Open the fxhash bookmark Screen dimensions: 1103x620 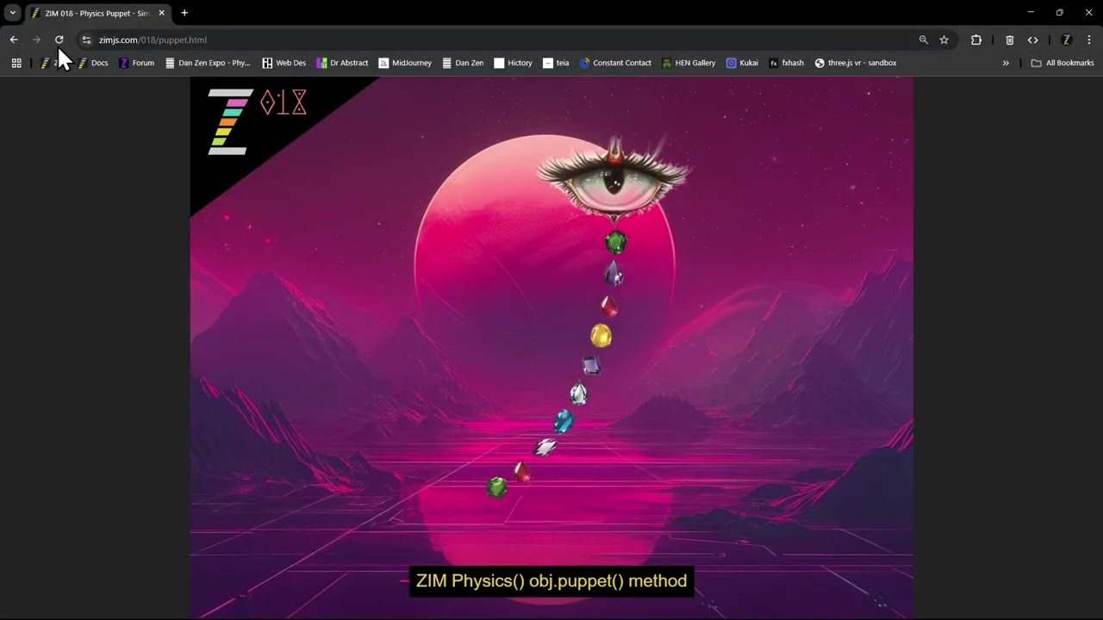click(x=786, y=63)
